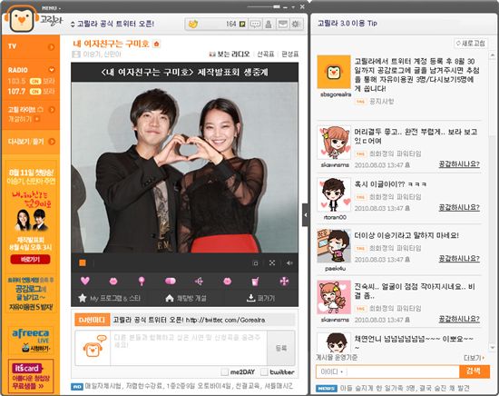Click 등록 submit button

pos(281,348)
